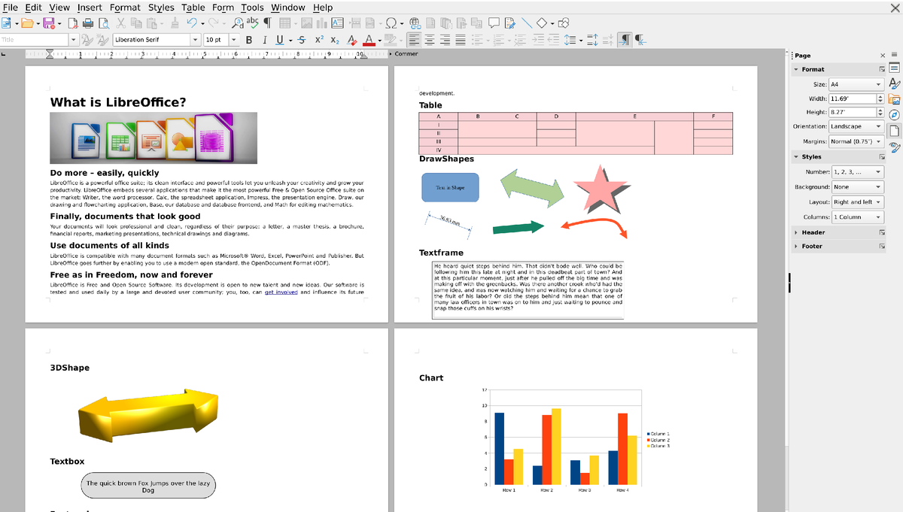Apply the red font color swatch

(x=368, y=40)
